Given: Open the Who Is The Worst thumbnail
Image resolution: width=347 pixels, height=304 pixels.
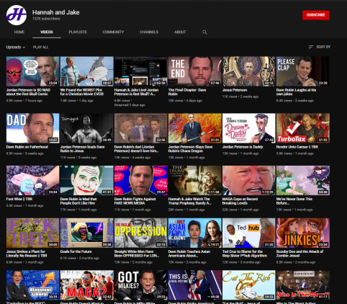Looking at the screenshot, I should 302,285.
